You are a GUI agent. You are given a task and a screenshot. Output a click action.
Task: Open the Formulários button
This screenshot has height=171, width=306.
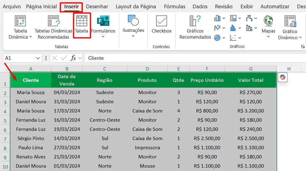point(103,26)
